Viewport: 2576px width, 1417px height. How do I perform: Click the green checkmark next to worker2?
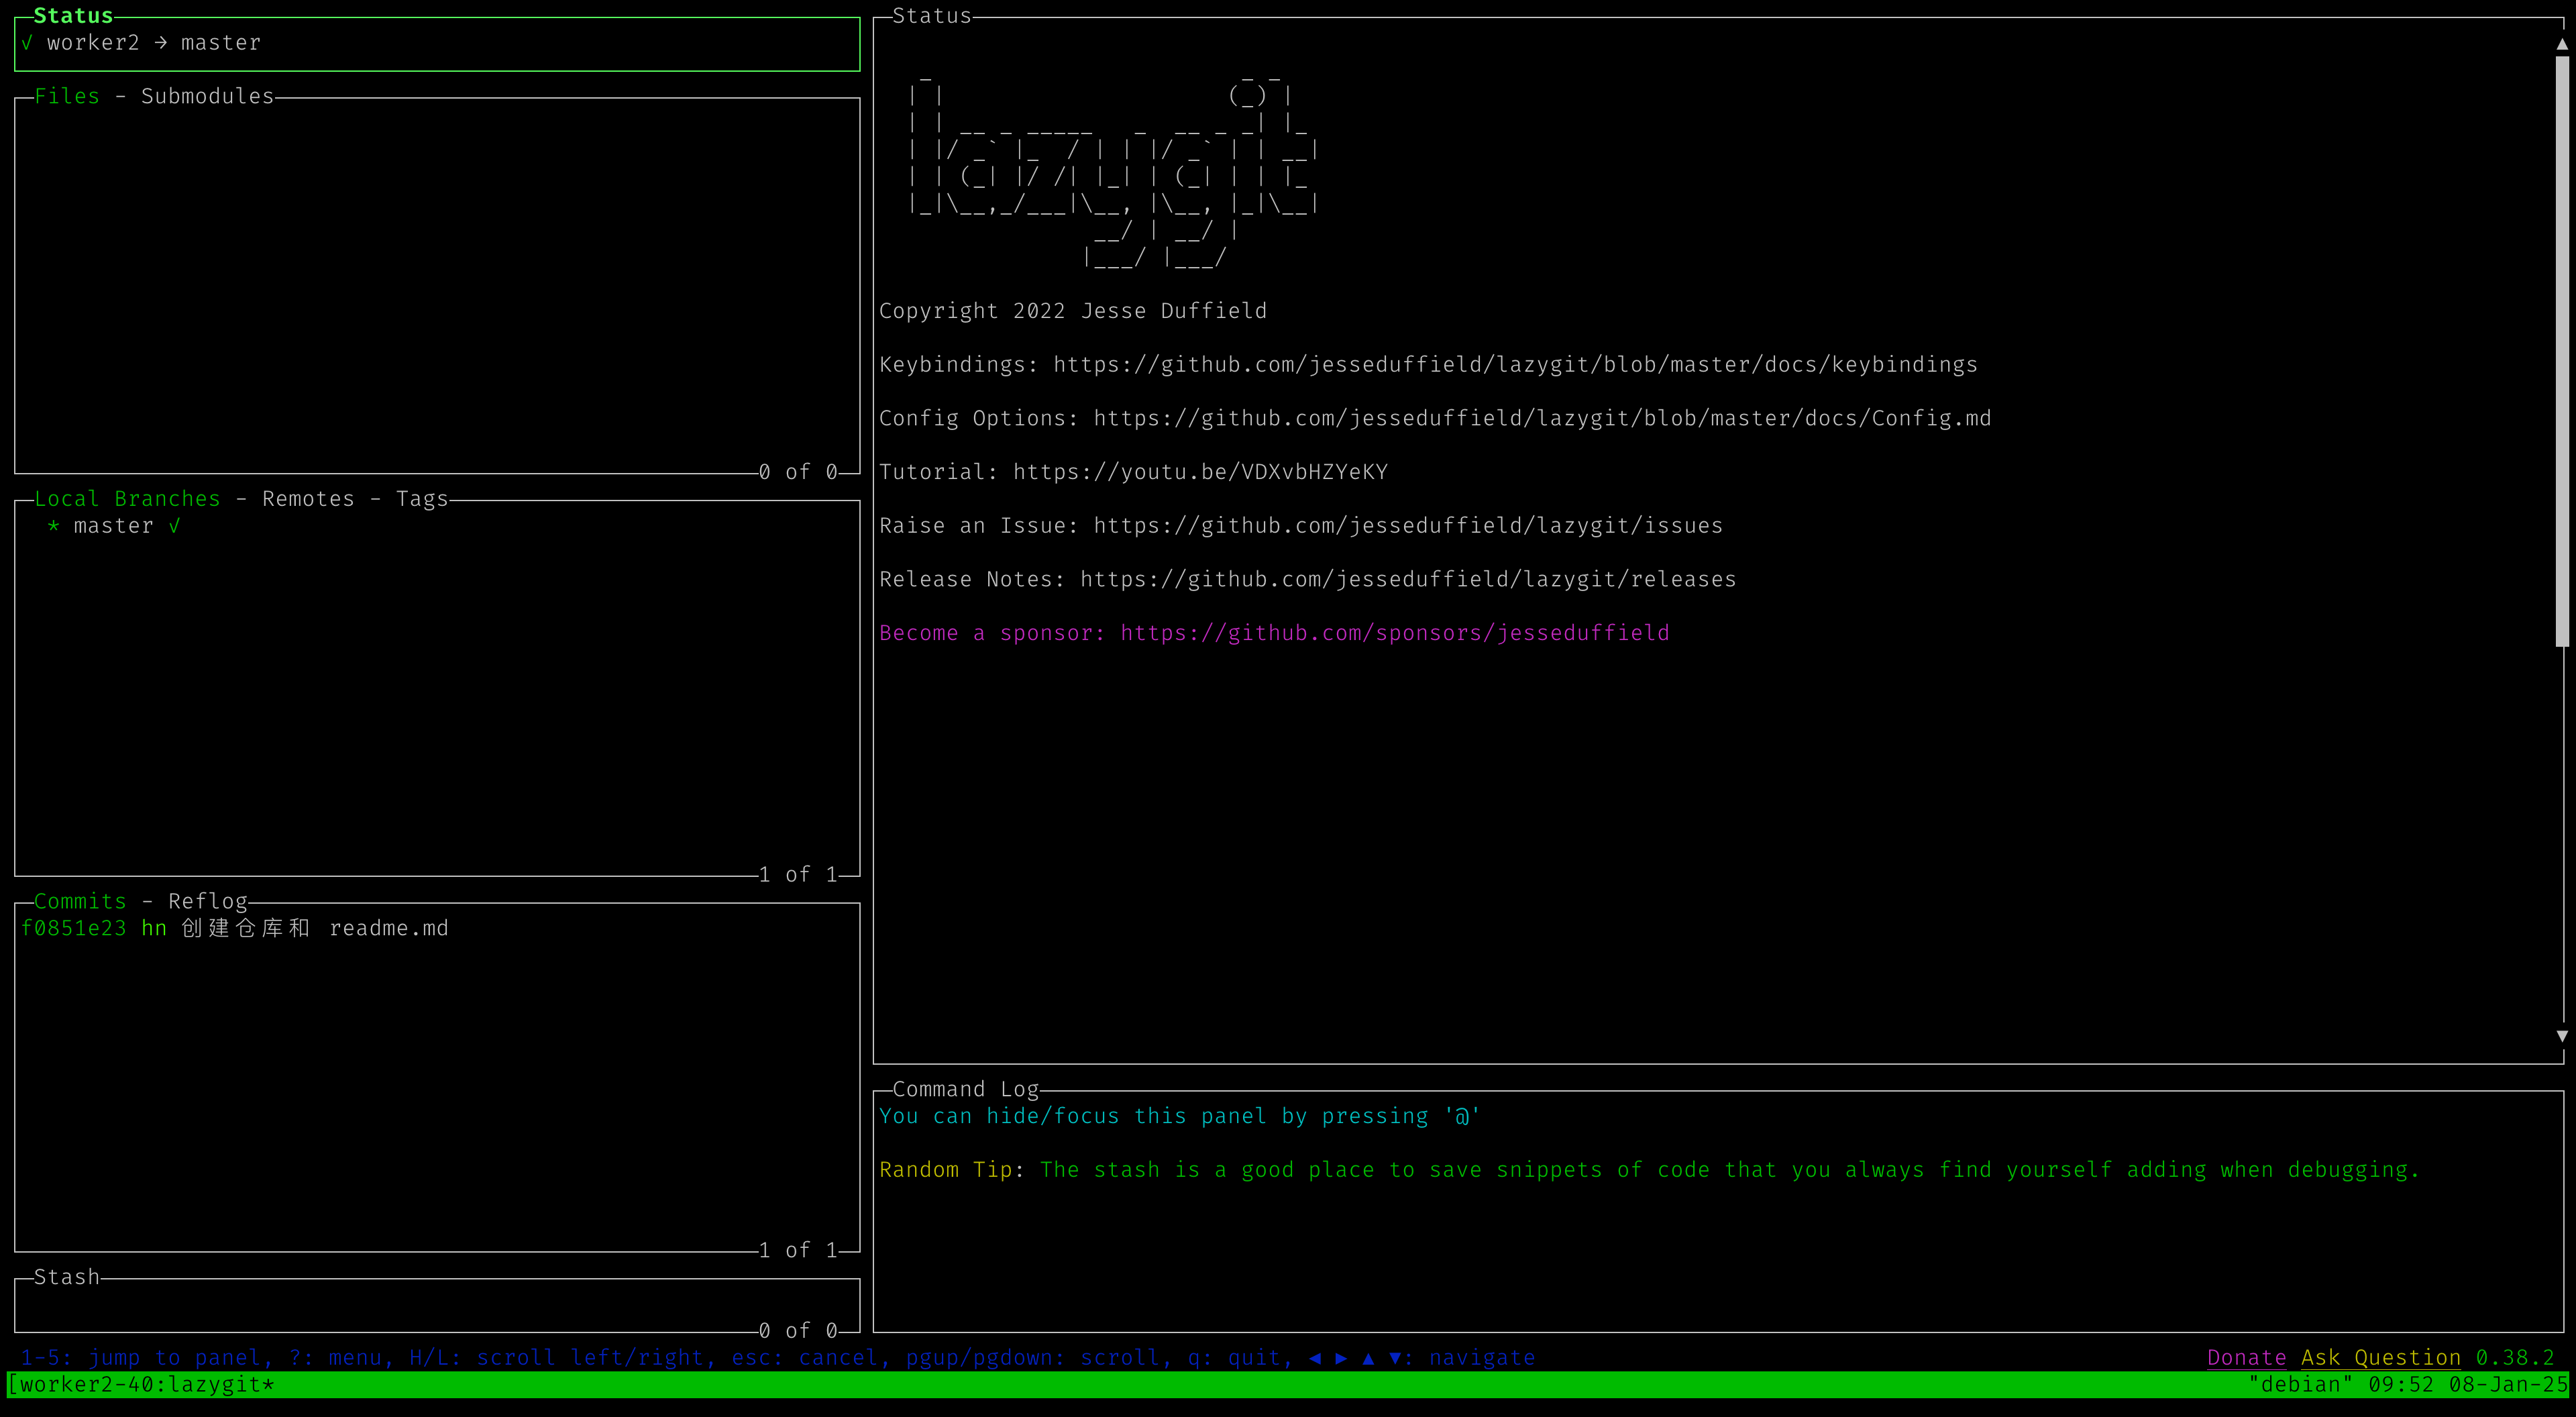pos(27,43)
